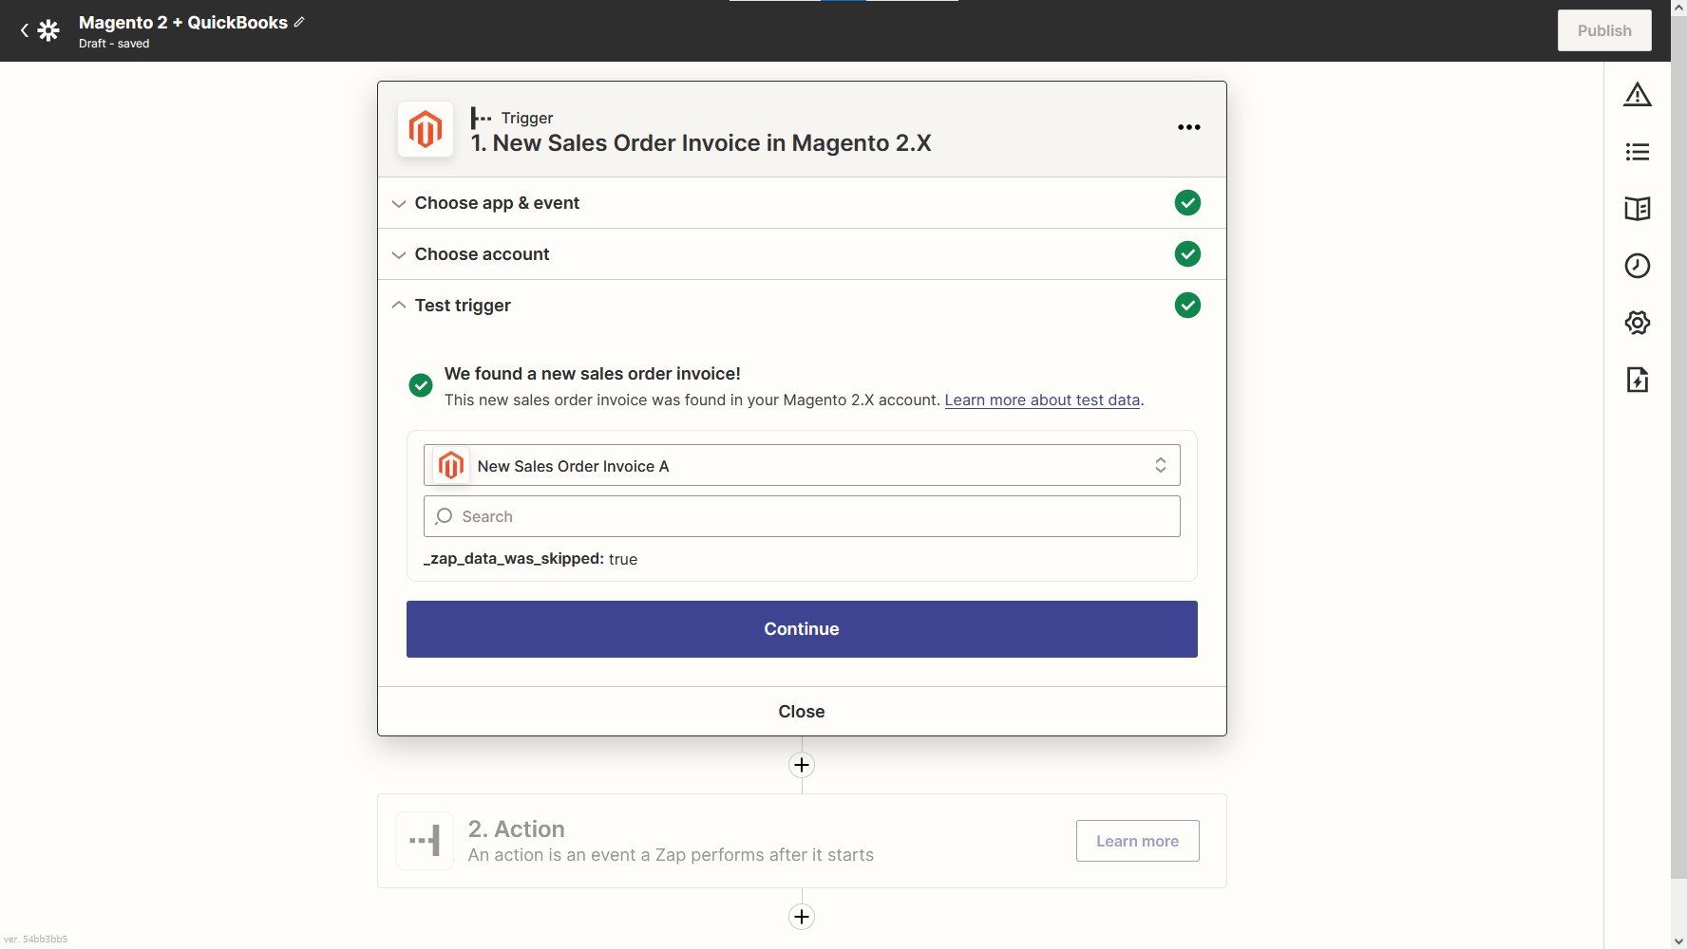Image resolution: width=1687 pixels, height=949 pixels.
Task: Click green check beside Choose account
Action: click(1187, 254)
